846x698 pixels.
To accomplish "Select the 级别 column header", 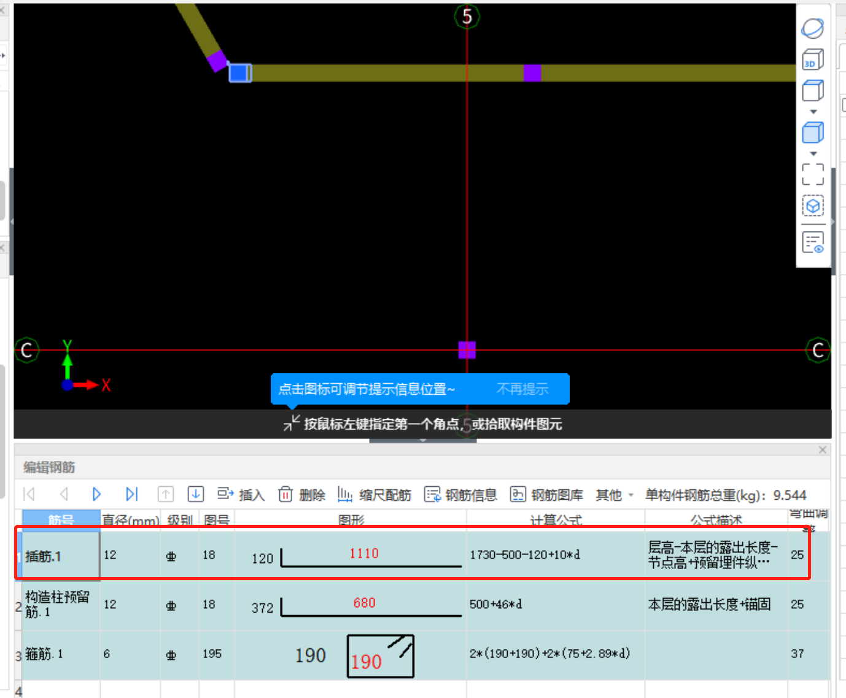I will (x=180, y=520).
